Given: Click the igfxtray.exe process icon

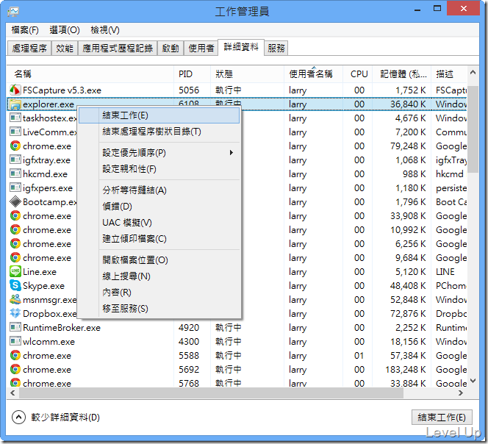Looking at the screenshot, I should (x=15, y=160).
